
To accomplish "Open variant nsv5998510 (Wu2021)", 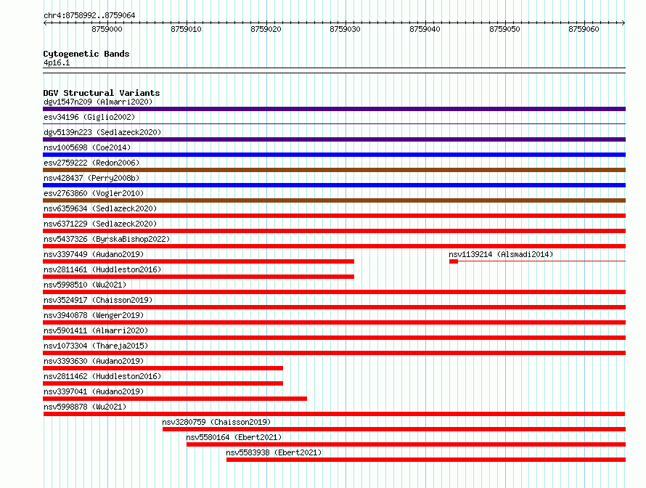I will coord(85,285).
